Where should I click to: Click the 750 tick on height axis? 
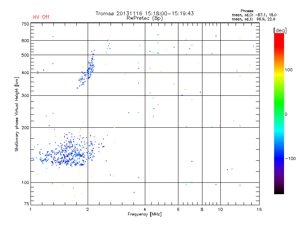click(25, 24)
